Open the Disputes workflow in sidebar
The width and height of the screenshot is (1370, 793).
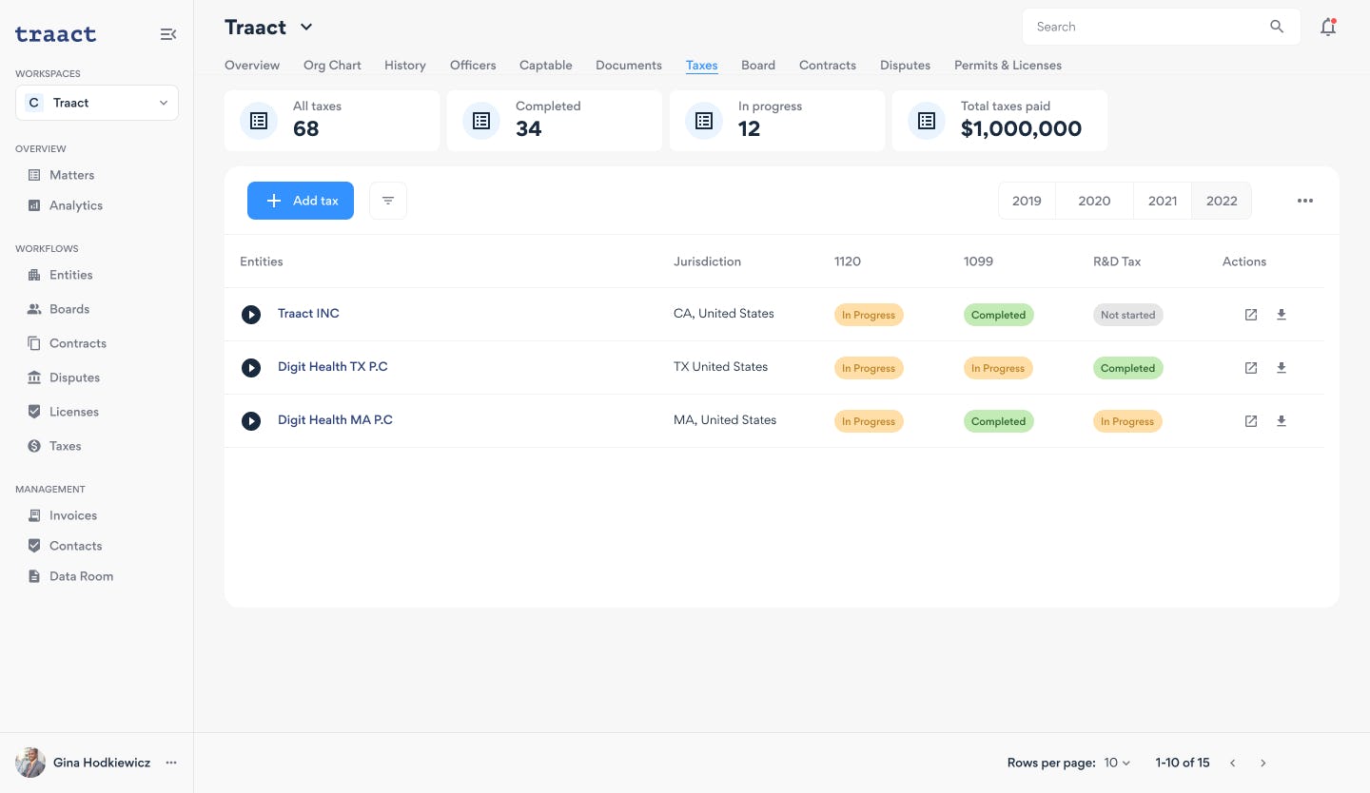point(74,377)
